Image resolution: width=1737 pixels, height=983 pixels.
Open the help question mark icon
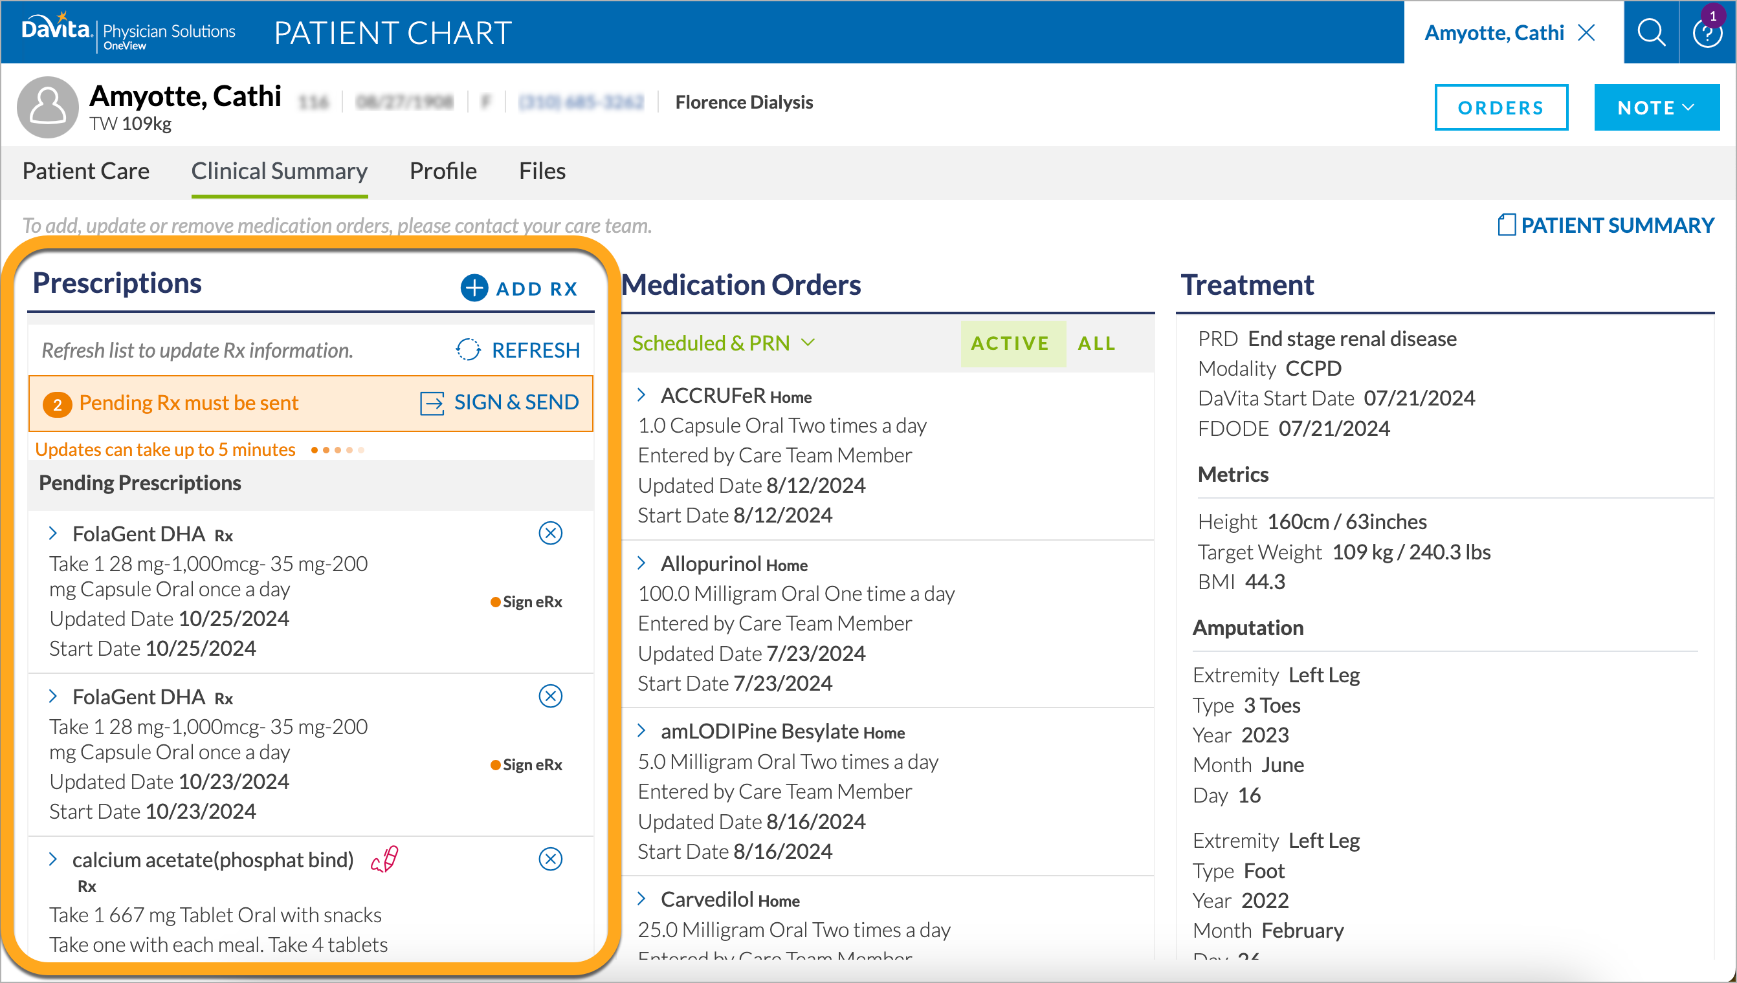[1707, 34]
